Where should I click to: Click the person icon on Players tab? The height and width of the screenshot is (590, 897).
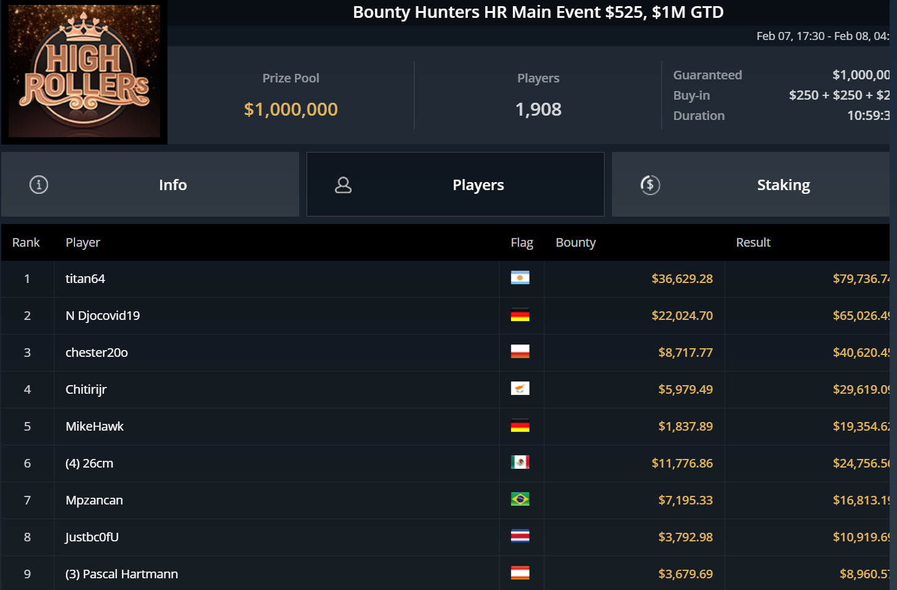[x=343, y=185]
